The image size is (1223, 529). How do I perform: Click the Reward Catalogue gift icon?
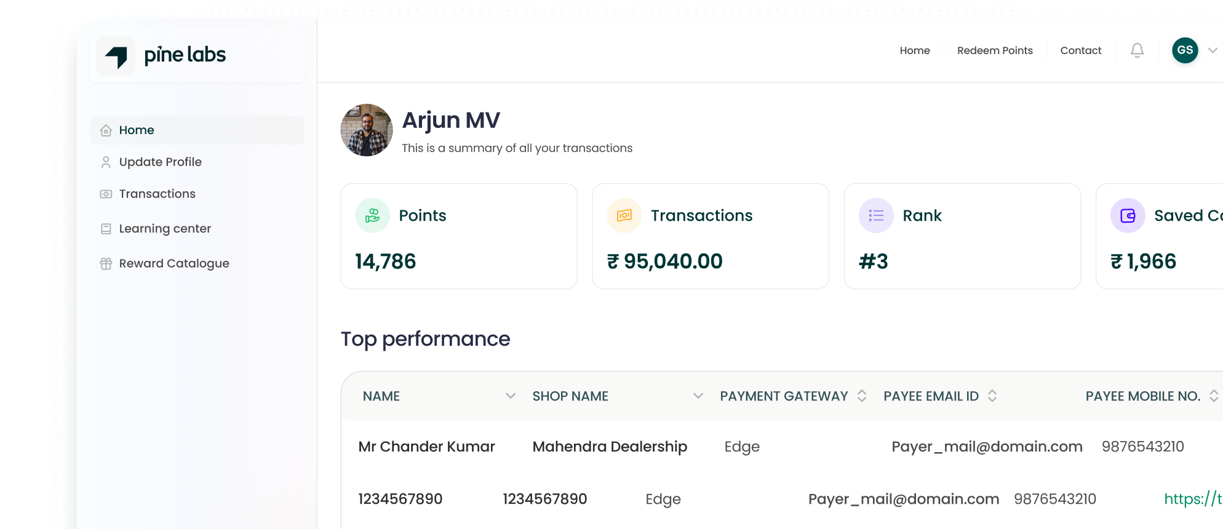[106, 263]
